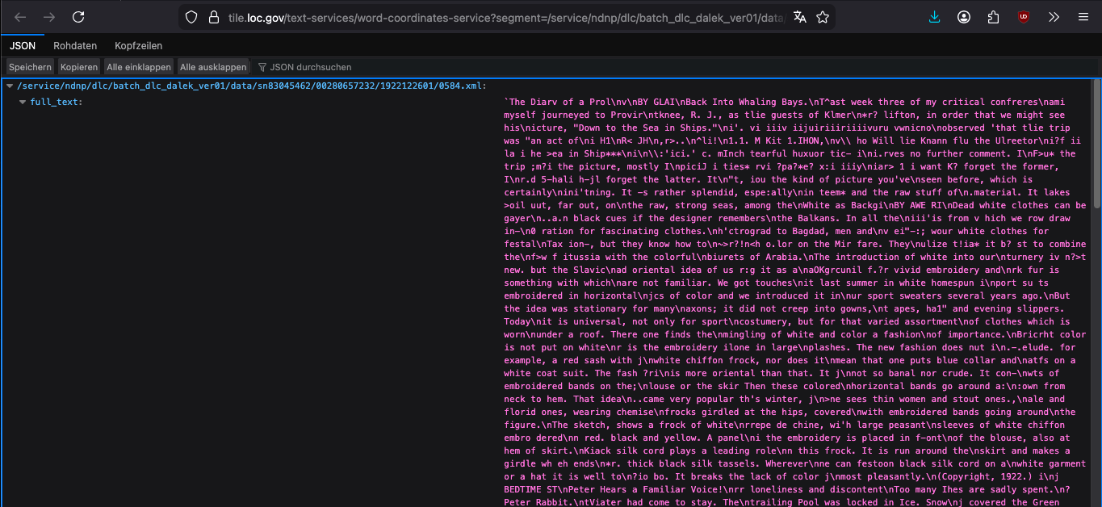1102x507 pixels.
Task: Reload the current page
Action: (x=78, y=17)
